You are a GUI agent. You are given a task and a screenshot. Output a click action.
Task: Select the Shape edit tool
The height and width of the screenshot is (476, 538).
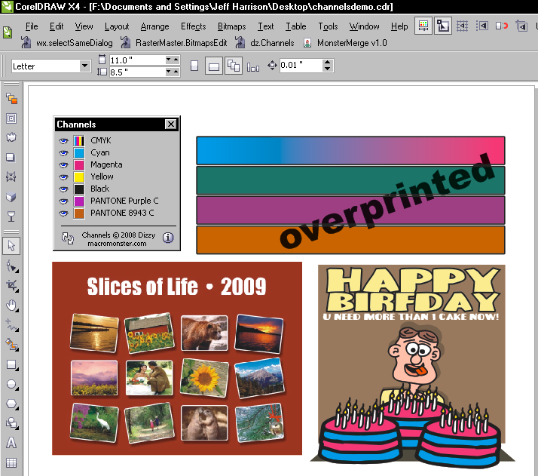(x=11, y=266)
